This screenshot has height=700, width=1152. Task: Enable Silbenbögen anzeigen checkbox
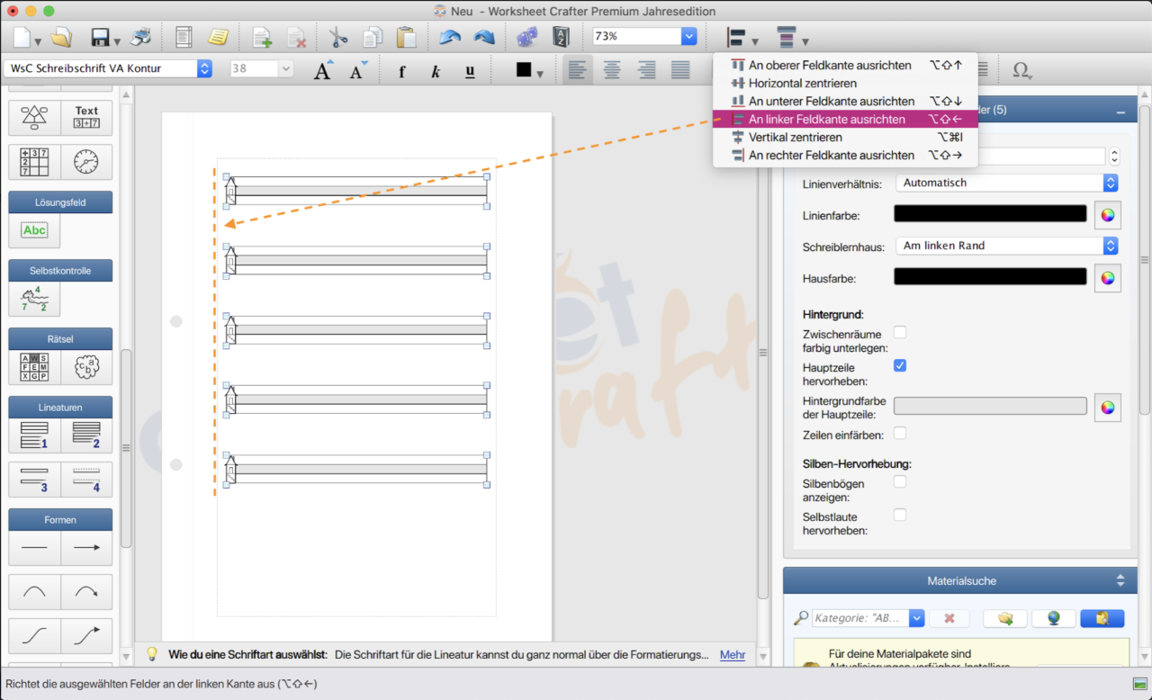(900, 482)
